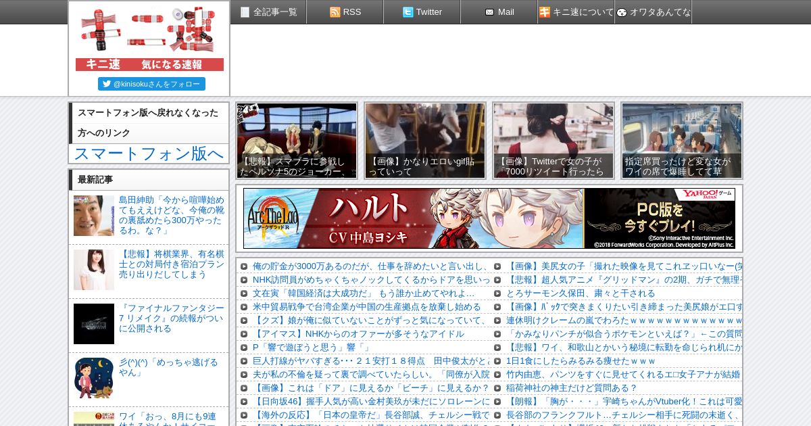Open the かなりエロいgif thumbnail
This screenshot has height=426, width=811.
pos(425,141)
